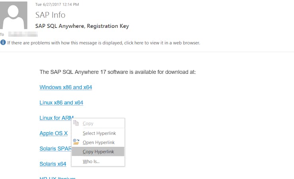Viewport: 294px width, 179px height.
Task: Click the Open Hyperlink globe icon
Action: (76, 142)
